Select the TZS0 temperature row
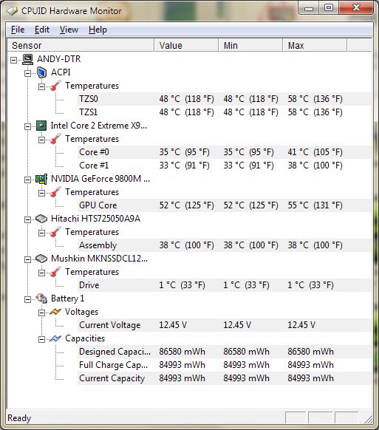379x430 pixels. coord(225,99)
